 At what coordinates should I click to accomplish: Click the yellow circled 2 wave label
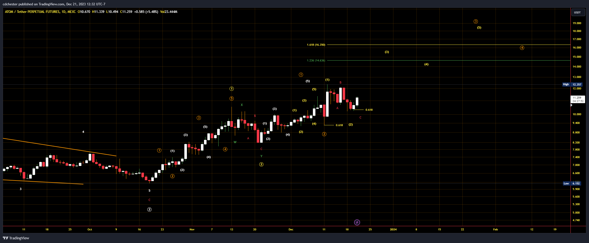[261, 164]
